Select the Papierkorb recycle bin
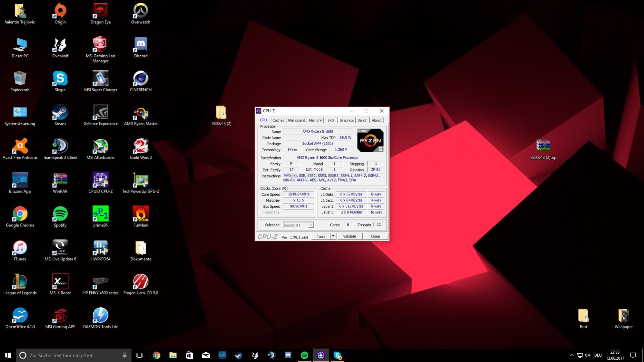The height and width of the screenshot is (362, 644). pos(20,82)
